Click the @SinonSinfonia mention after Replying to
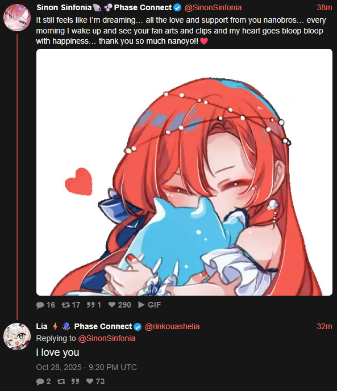 pos(107,338)
